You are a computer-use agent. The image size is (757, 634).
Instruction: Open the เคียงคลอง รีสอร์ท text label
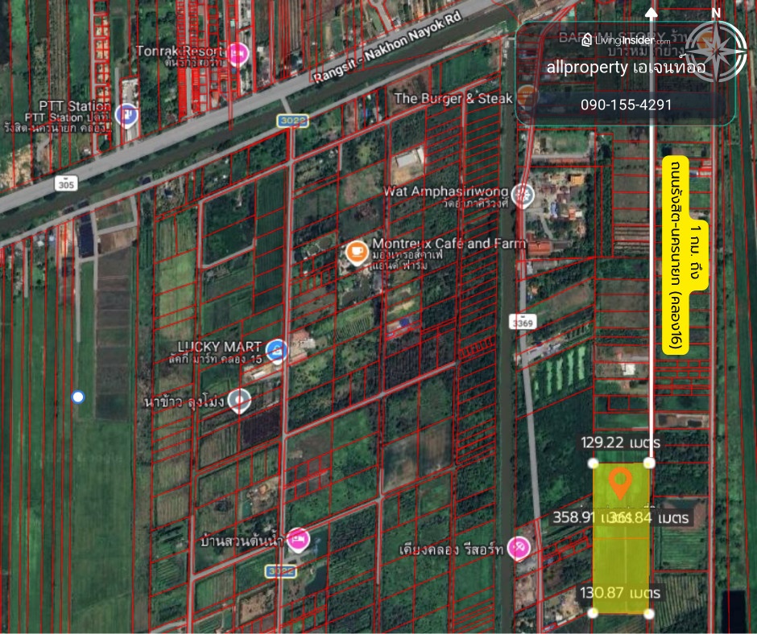point(452,549)
